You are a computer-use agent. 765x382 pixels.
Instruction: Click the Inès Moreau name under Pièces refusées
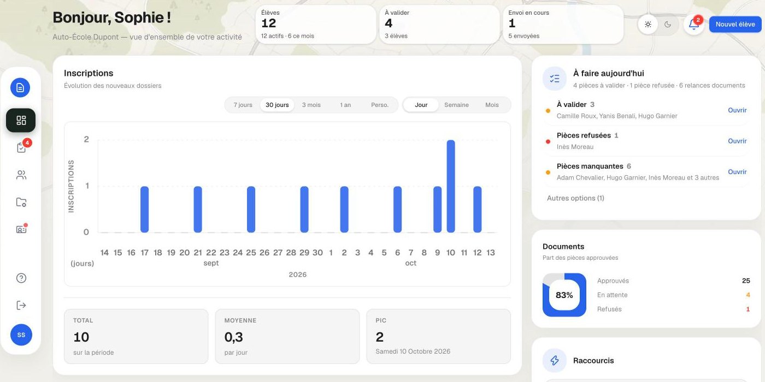tap(575, 147)
